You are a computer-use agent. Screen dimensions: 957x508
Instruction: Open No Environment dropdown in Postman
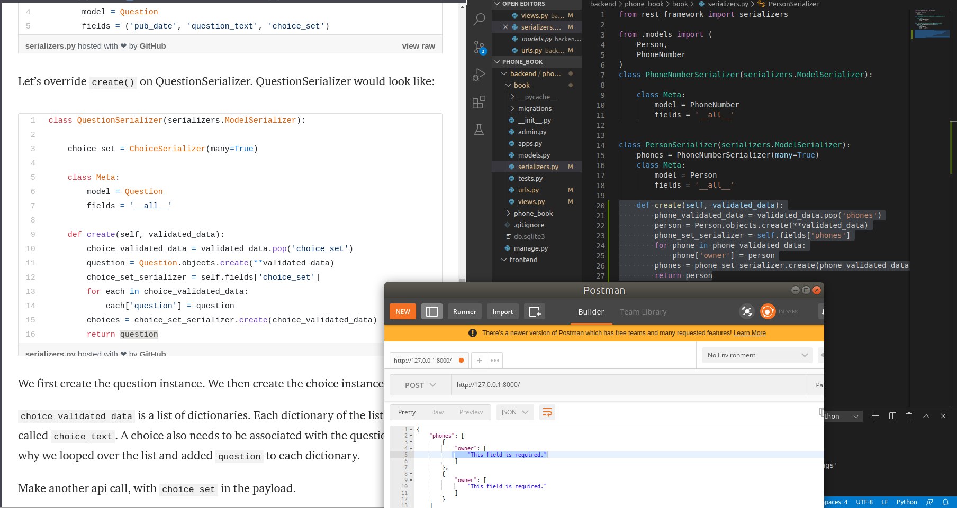pos(757,355)
